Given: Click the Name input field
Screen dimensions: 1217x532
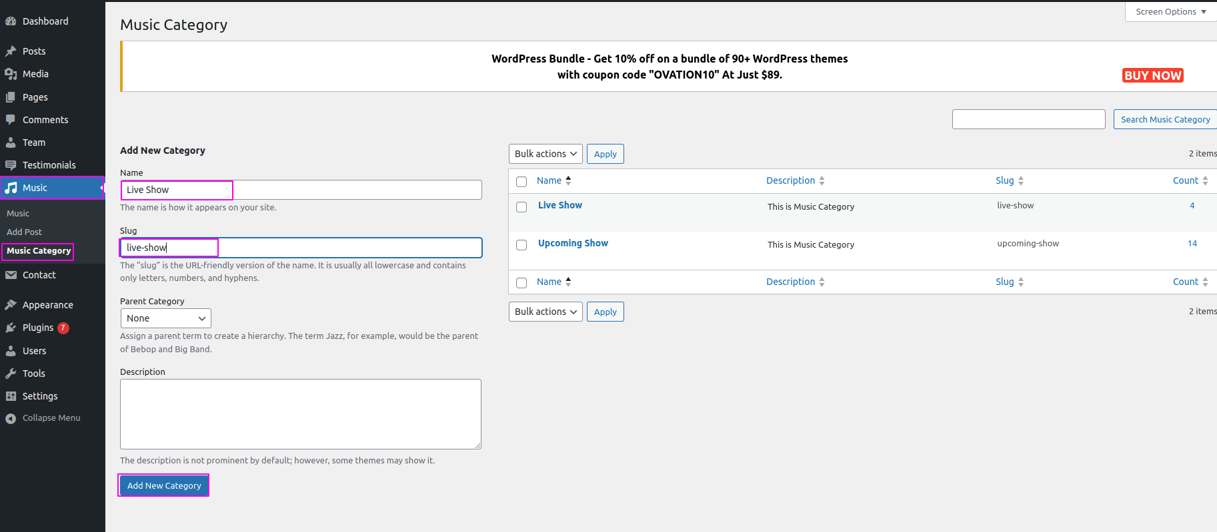Looking at the screenshot, I should [x=301, y=190].
